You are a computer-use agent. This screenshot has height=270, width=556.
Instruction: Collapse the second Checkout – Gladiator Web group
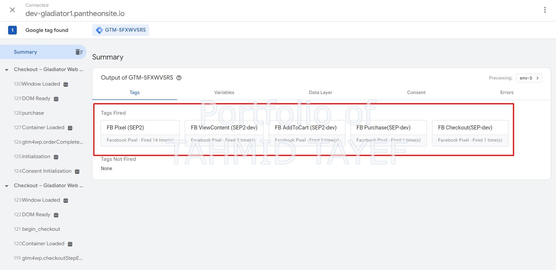[x=7, y=186]
